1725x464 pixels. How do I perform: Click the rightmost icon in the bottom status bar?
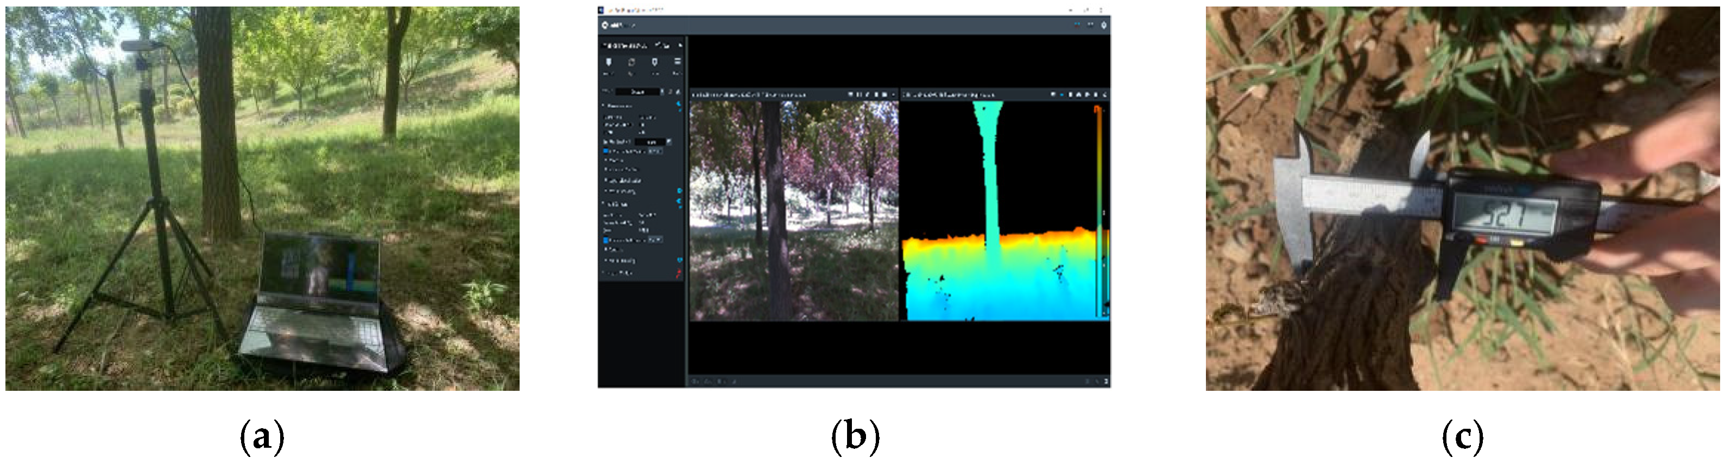[1105, 381]
